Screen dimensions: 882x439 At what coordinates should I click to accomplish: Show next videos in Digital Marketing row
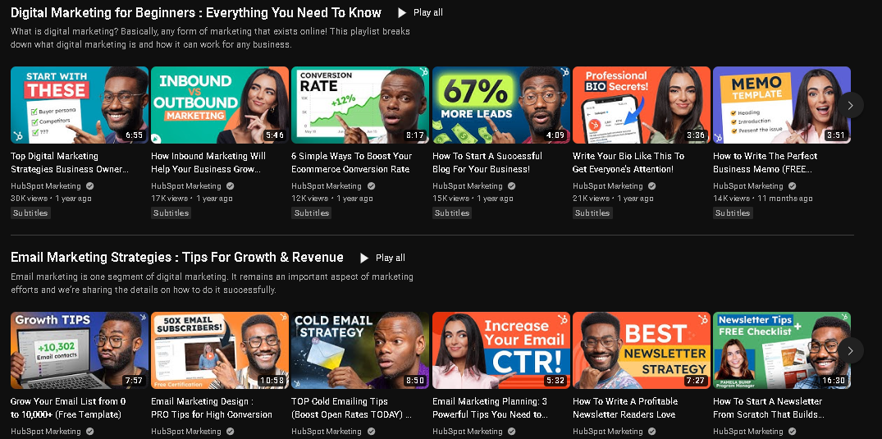click(x=851, y=105)
